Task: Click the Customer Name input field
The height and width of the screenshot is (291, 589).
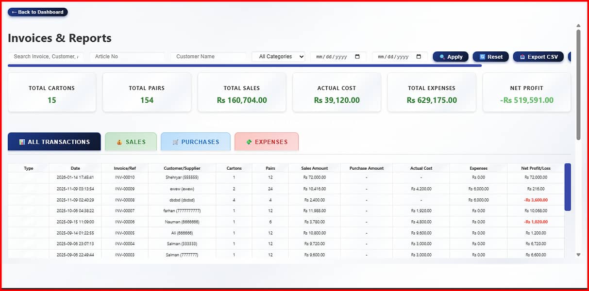Action: coord(208,56)
